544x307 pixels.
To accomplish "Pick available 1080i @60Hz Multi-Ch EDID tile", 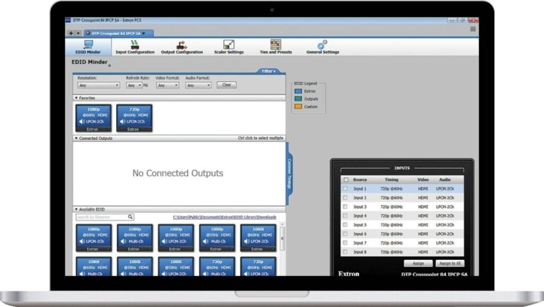I will tap(93, 266).
